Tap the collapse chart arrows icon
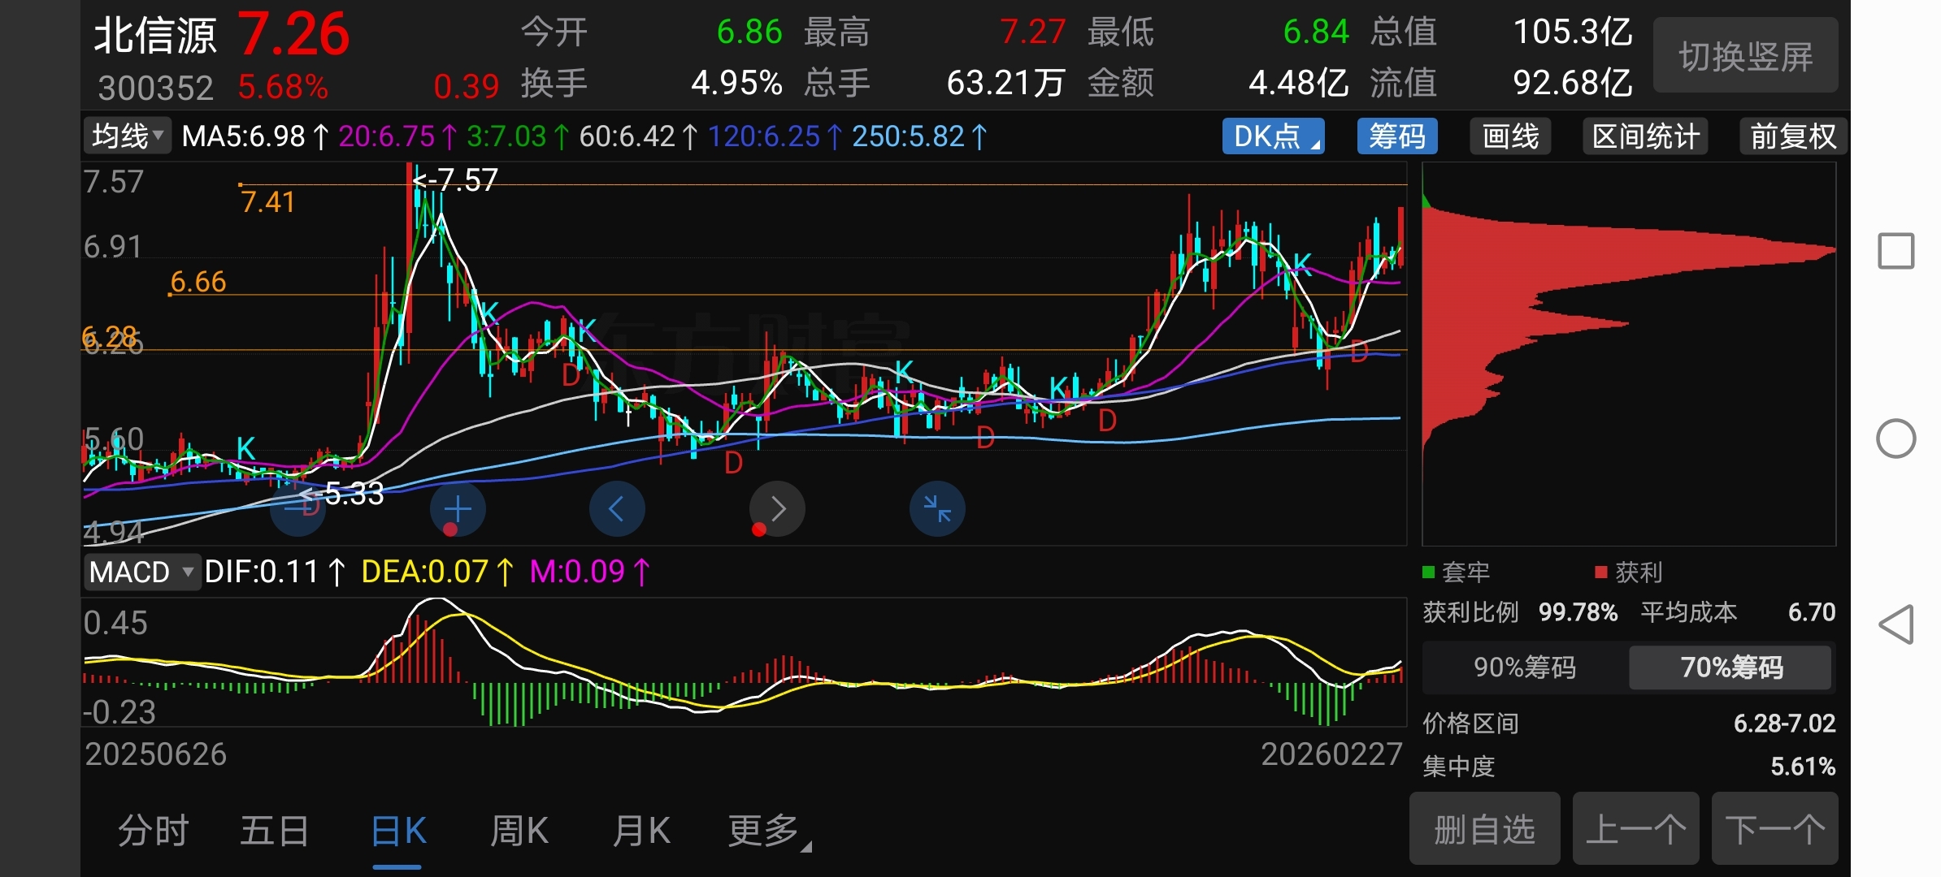1941x877 pixels. pos(937,509)
